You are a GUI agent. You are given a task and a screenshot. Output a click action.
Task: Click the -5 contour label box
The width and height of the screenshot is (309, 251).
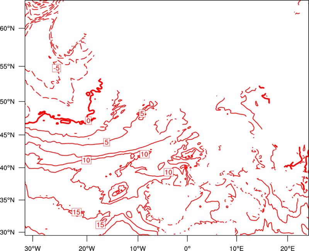click(56, 68)
